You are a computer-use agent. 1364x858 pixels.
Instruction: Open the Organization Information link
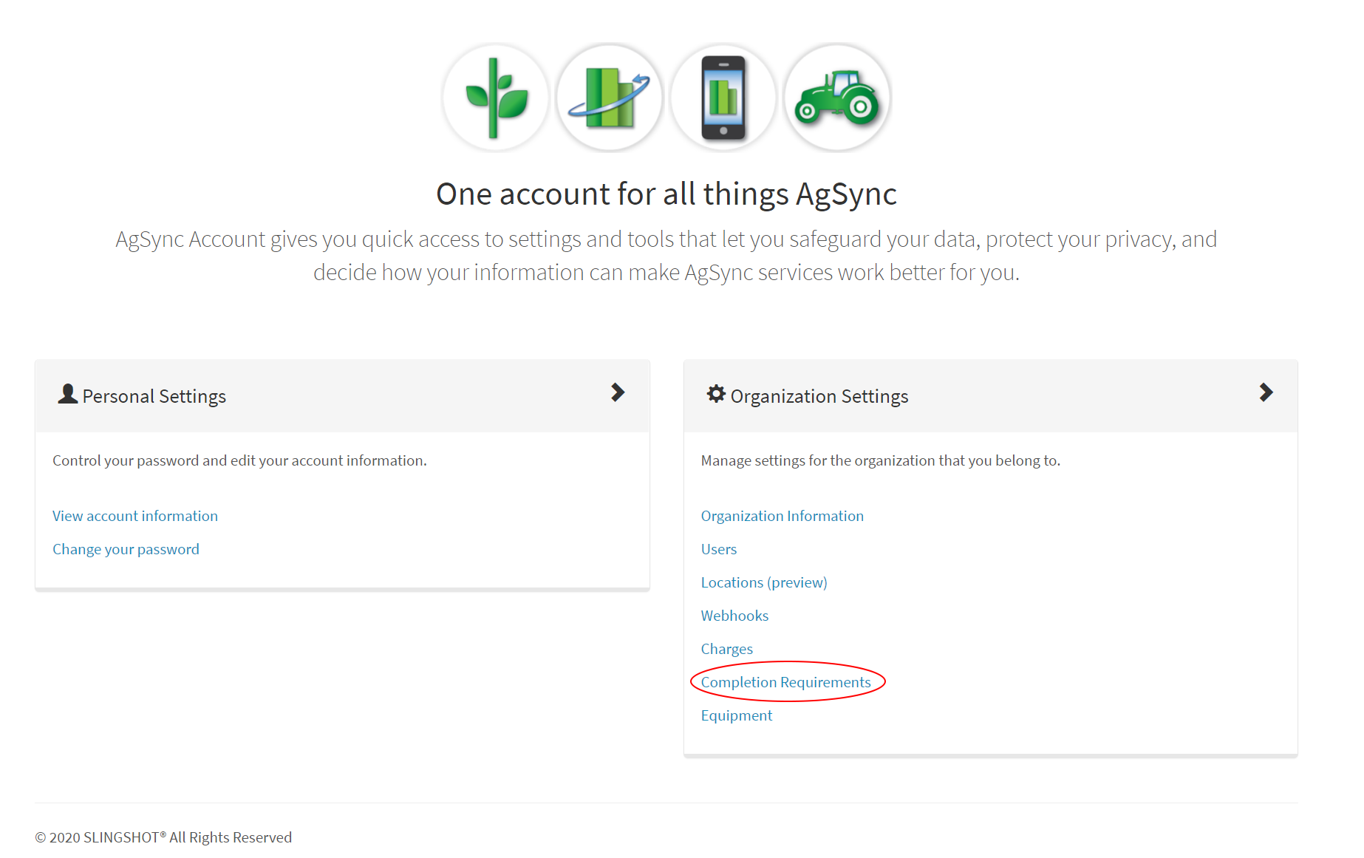click(x=782, y=516)
